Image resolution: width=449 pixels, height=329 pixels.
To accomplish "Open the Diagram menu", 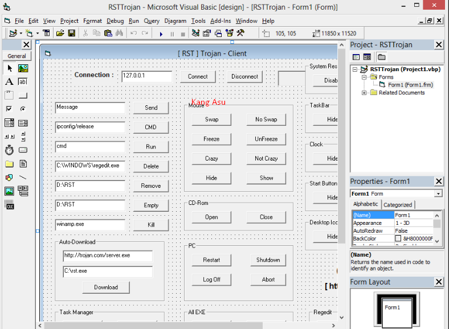I will point(175,21).
